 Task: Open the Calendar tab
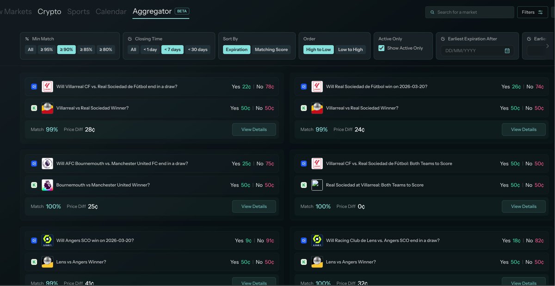click(111, 12)
